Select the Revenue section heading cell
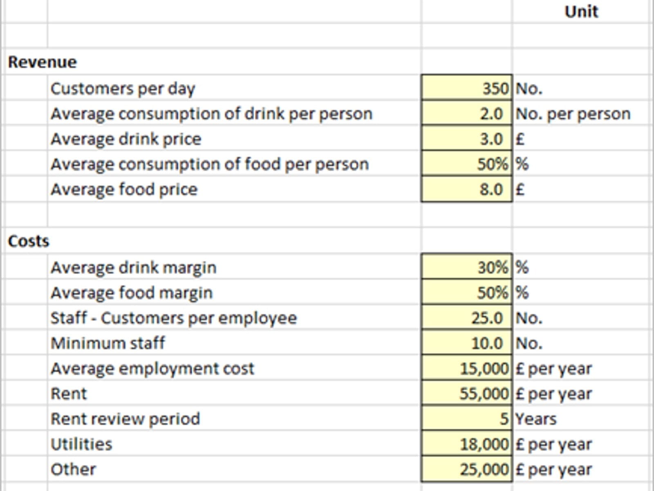This screenshot has width=654, height=491. pyautogui.click(x=42, y=62)
